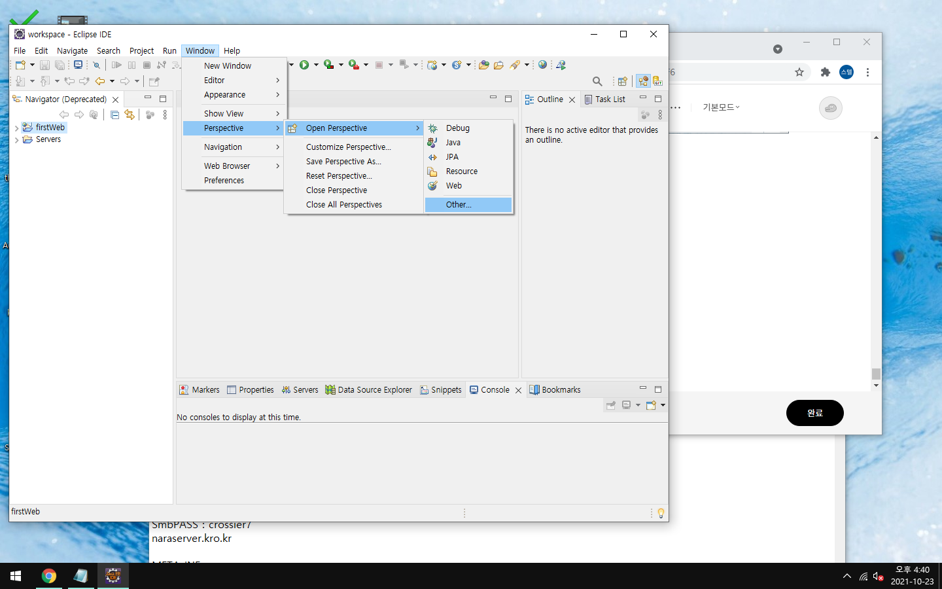Open Chrome three-dot menu
This screenshot has width=942, height=589.
coord(867,72)
